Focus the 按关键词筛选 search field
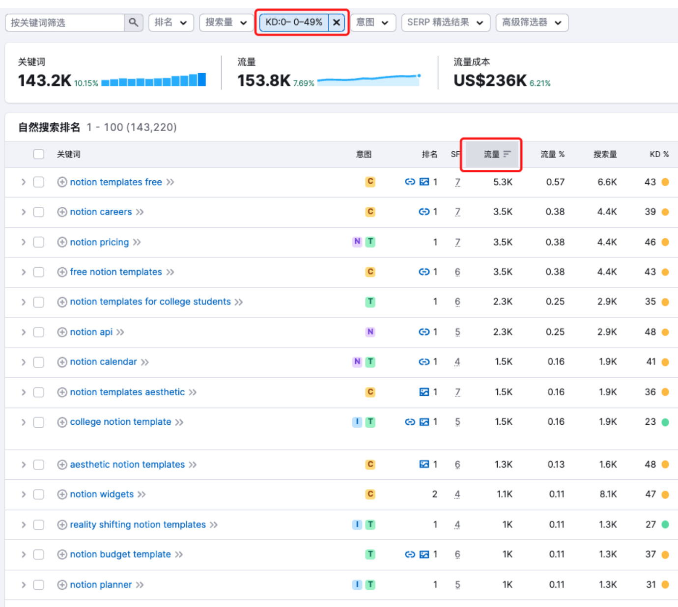This screenshot has height=607, width=678. [64, 23]
